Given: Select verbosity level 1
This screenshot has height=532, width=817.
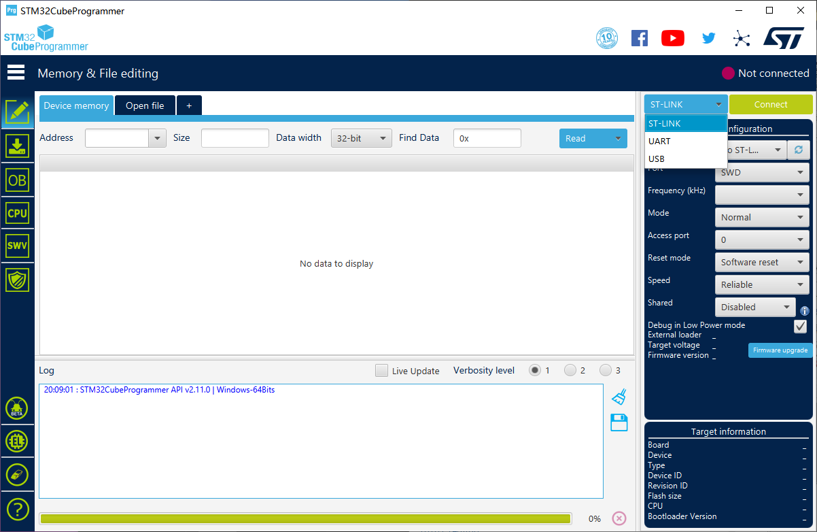Looking at the screenshot, I should (x=535, y=370).
